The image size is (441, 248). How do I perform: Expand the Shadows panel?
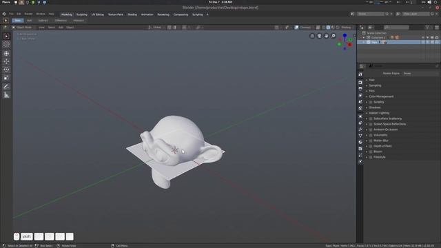(375, 107)
